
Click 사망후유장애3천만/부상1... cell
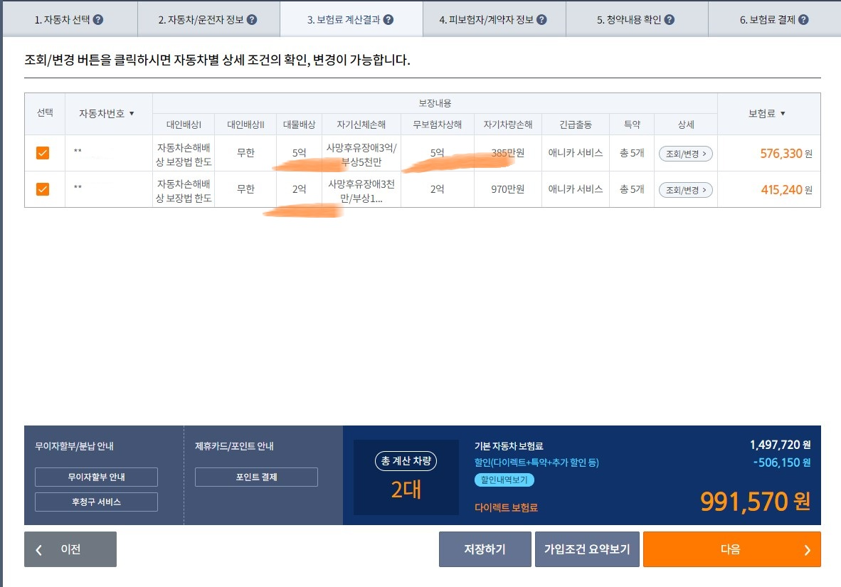[x=361, y=191]
